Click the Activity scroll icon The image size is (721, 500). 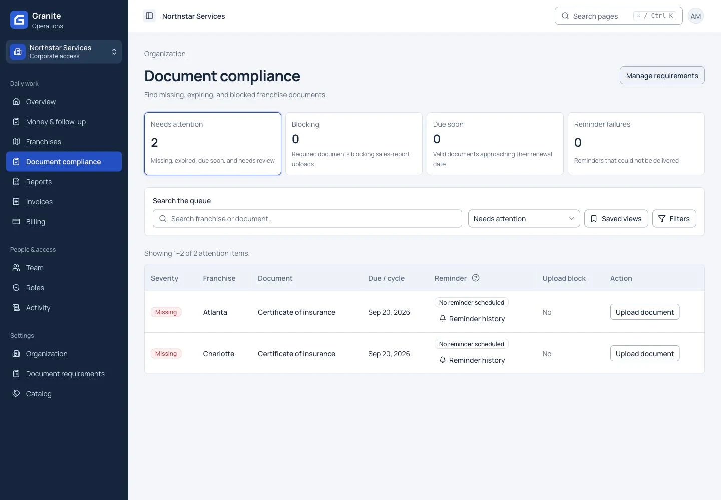pyautogui.click(x=16, y=308)
